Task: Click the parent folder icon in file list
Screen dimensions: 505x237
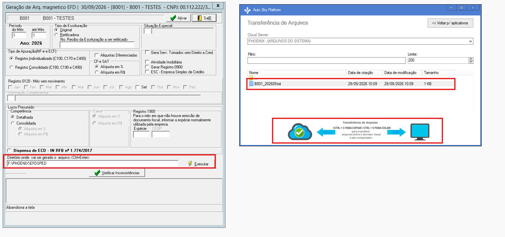Action: [x=252, y=78]
